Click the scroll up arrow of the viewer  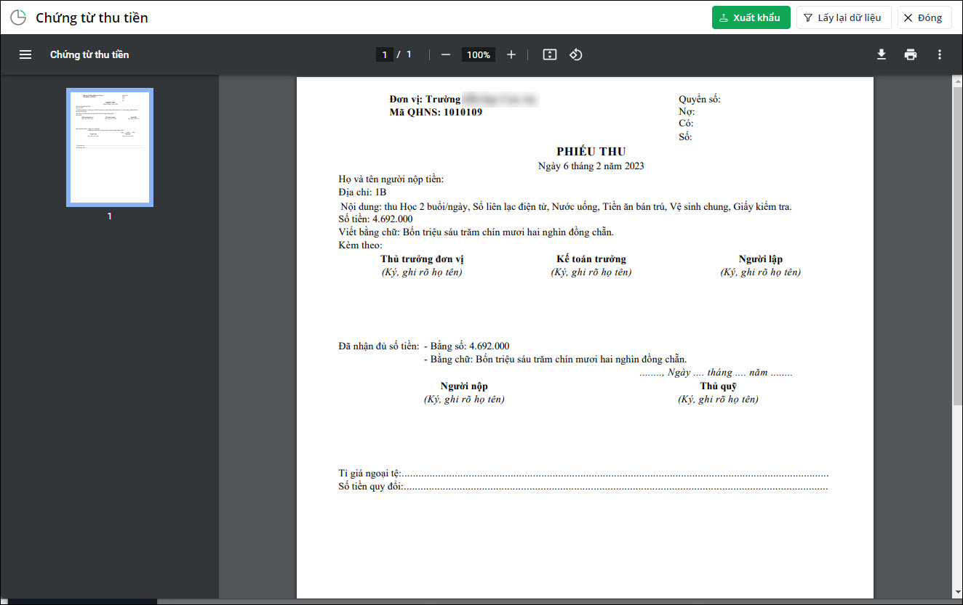pyautogui.click(x=957, y=80)
